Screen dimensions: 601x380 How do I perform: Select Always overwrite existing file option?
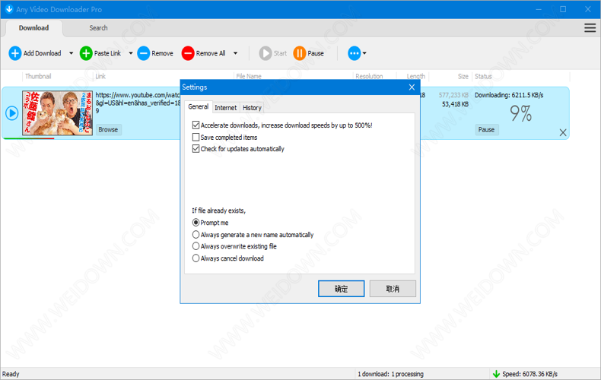pyautogui.click(x=196, y=246)
